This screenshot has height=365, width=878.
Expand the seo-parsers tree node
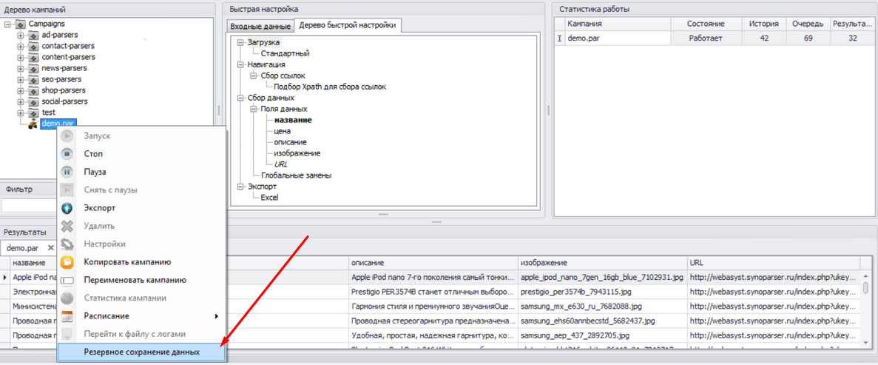(20, 79)
